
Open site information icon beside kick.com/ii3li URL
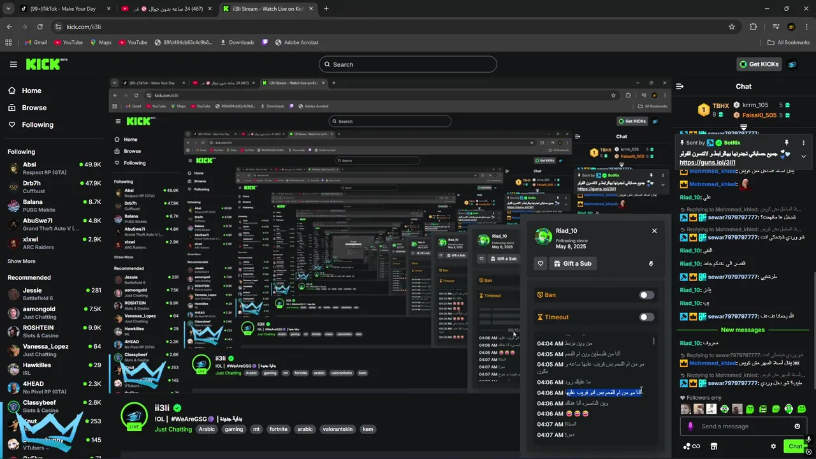click(x=58, y=27)
